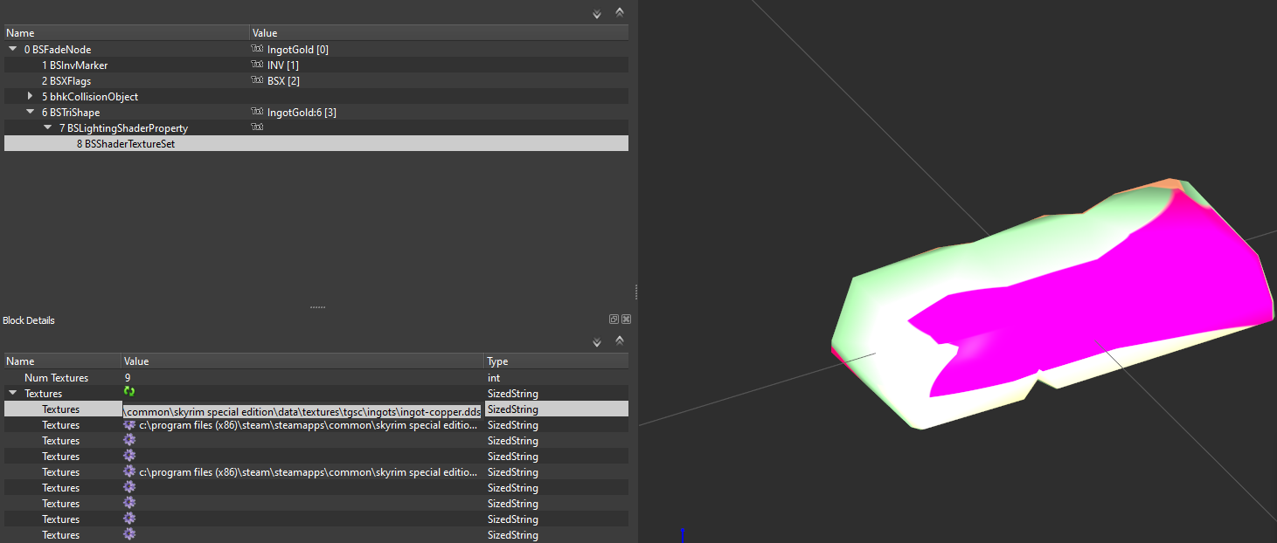Expand all rows in Block Details
Viewport: 1277px width, 543px height.
(597, 341)
